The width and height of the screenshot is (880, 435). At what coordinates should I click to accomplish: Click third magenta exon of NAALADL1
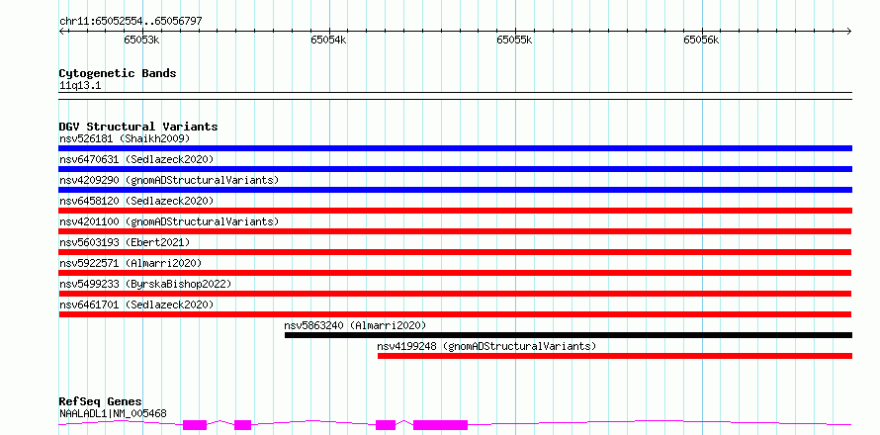[386, 425]
